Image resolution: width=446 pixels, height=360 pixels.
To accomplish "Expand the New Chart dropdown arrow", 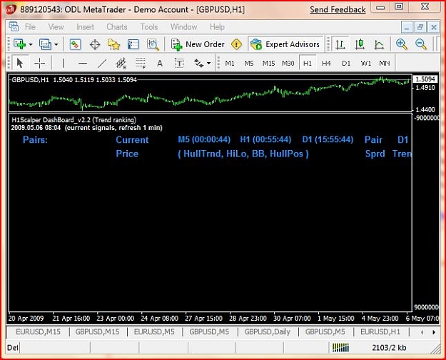I will 31,44.
